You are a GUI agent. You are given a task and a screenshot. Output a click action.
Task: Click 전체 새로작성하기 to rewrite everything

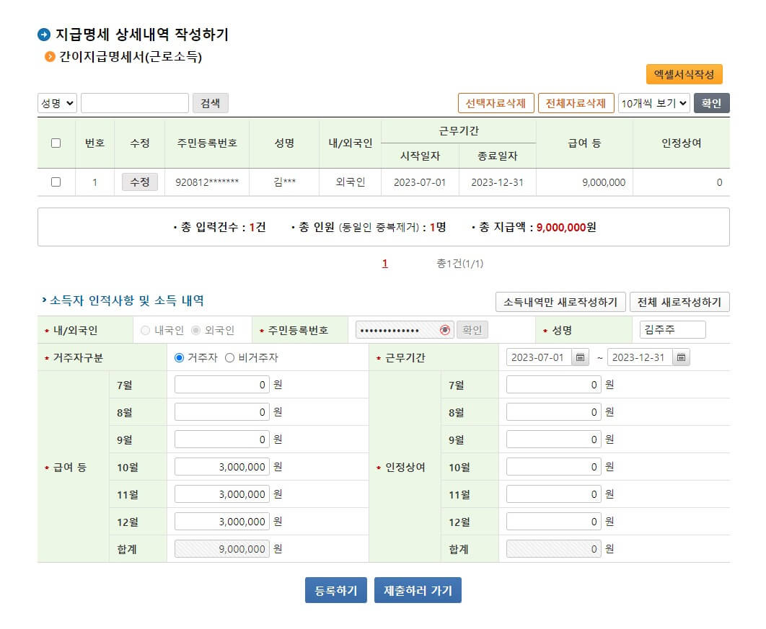(x=679, y=301)
